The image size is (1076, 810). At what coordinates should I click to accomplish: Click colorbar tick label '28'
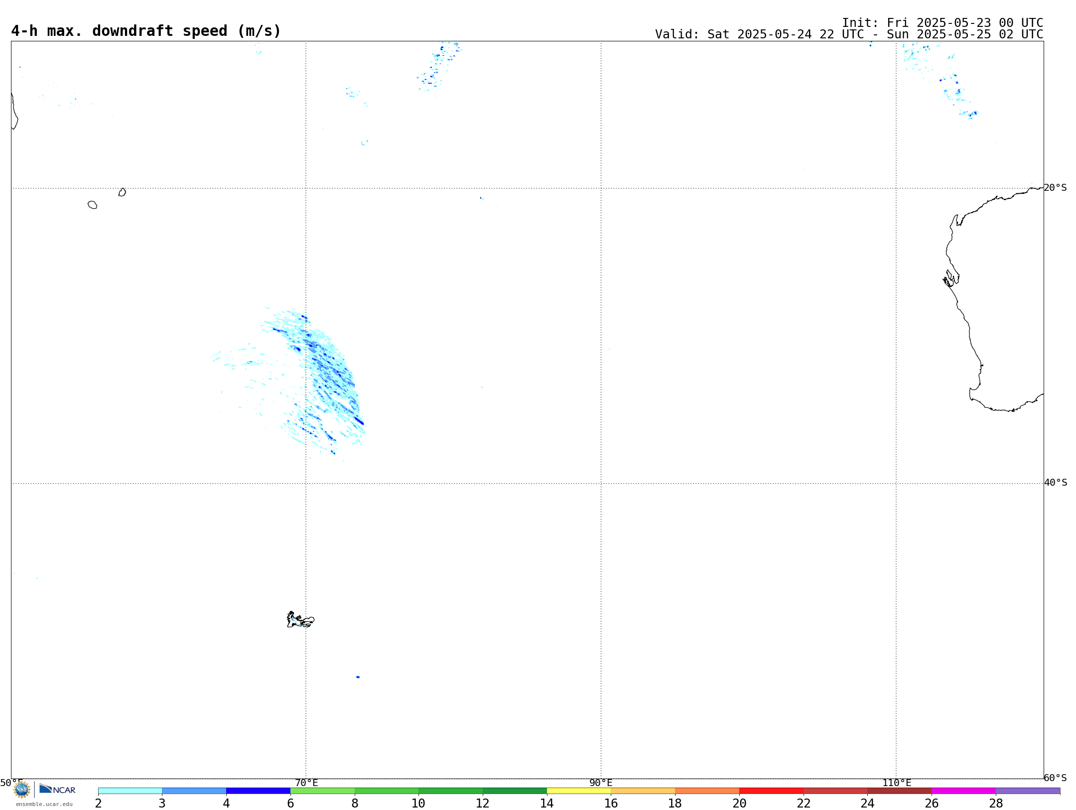point(996,804)
